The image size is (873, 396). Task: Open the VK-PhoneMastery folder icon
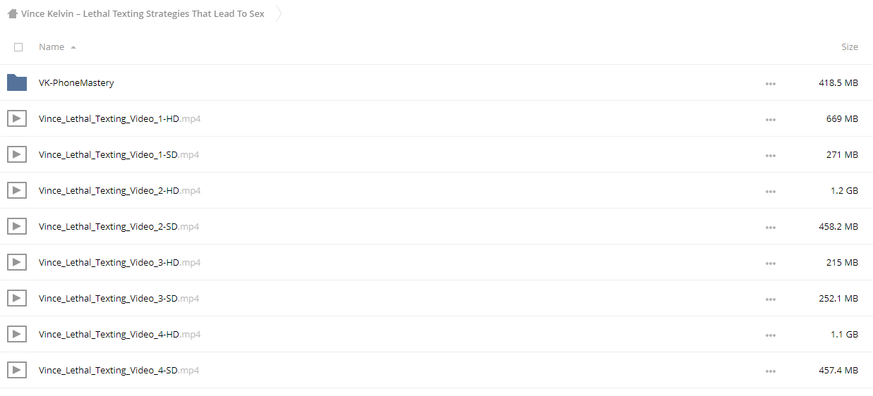17,82
